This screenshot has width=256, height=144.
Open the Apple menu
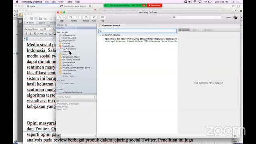click(x=17, y=2)
